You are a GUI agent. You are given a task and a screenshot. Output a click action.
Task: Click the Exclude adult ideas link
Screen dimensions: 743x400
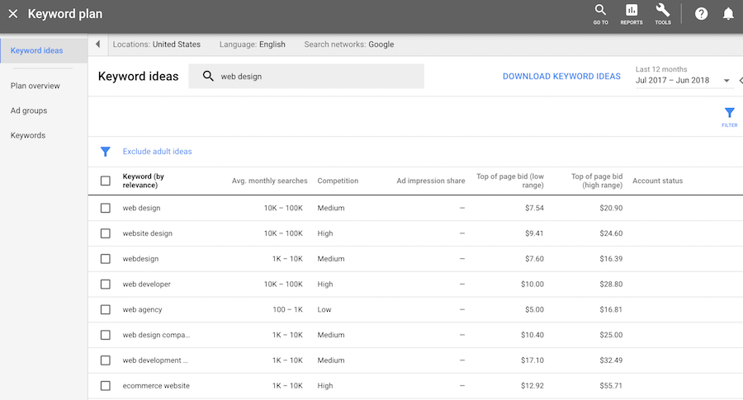click(157, 152)
